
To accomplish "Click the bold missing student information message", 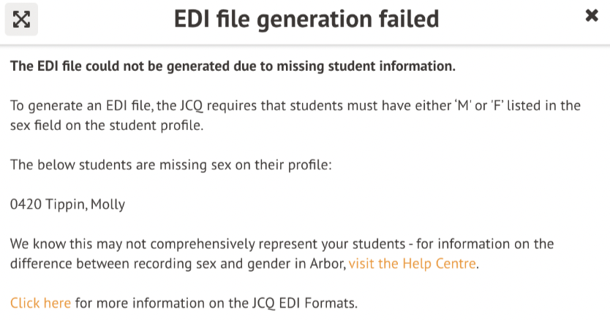I will (x=233, y=66).
